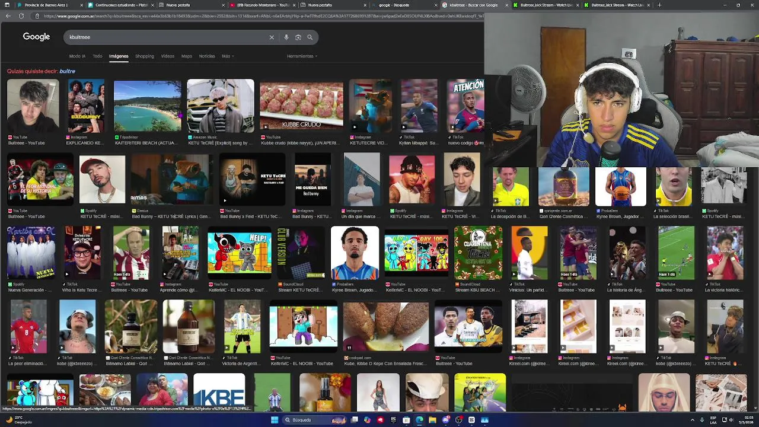Click caption 'Kube, Kibbe O Kepe Con Ensalada'
Viewport: 759px width, 427px height.
(x=384, y=364)
